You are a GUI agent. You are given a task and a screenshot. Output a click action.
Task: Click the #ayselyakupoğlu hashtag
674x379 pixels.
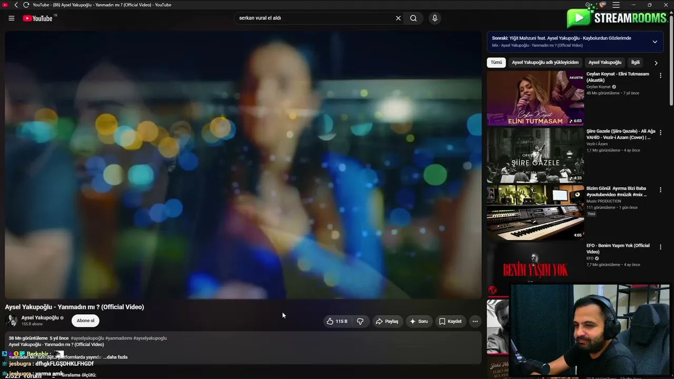[87, 338]
